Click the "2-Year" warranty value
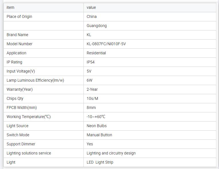Screen dimensions: 219x169 [x=92, y=89]
